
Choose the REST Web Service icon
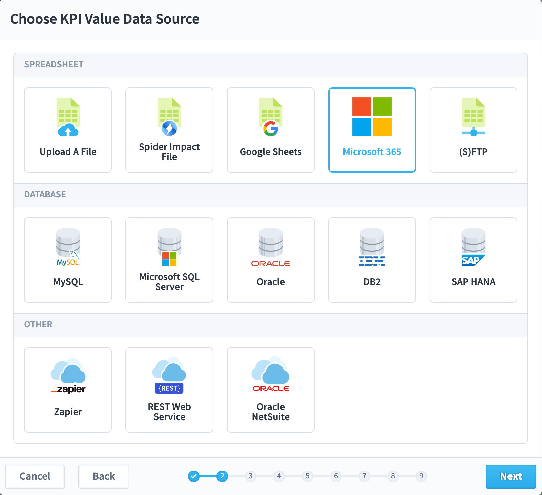pos(169,375)
